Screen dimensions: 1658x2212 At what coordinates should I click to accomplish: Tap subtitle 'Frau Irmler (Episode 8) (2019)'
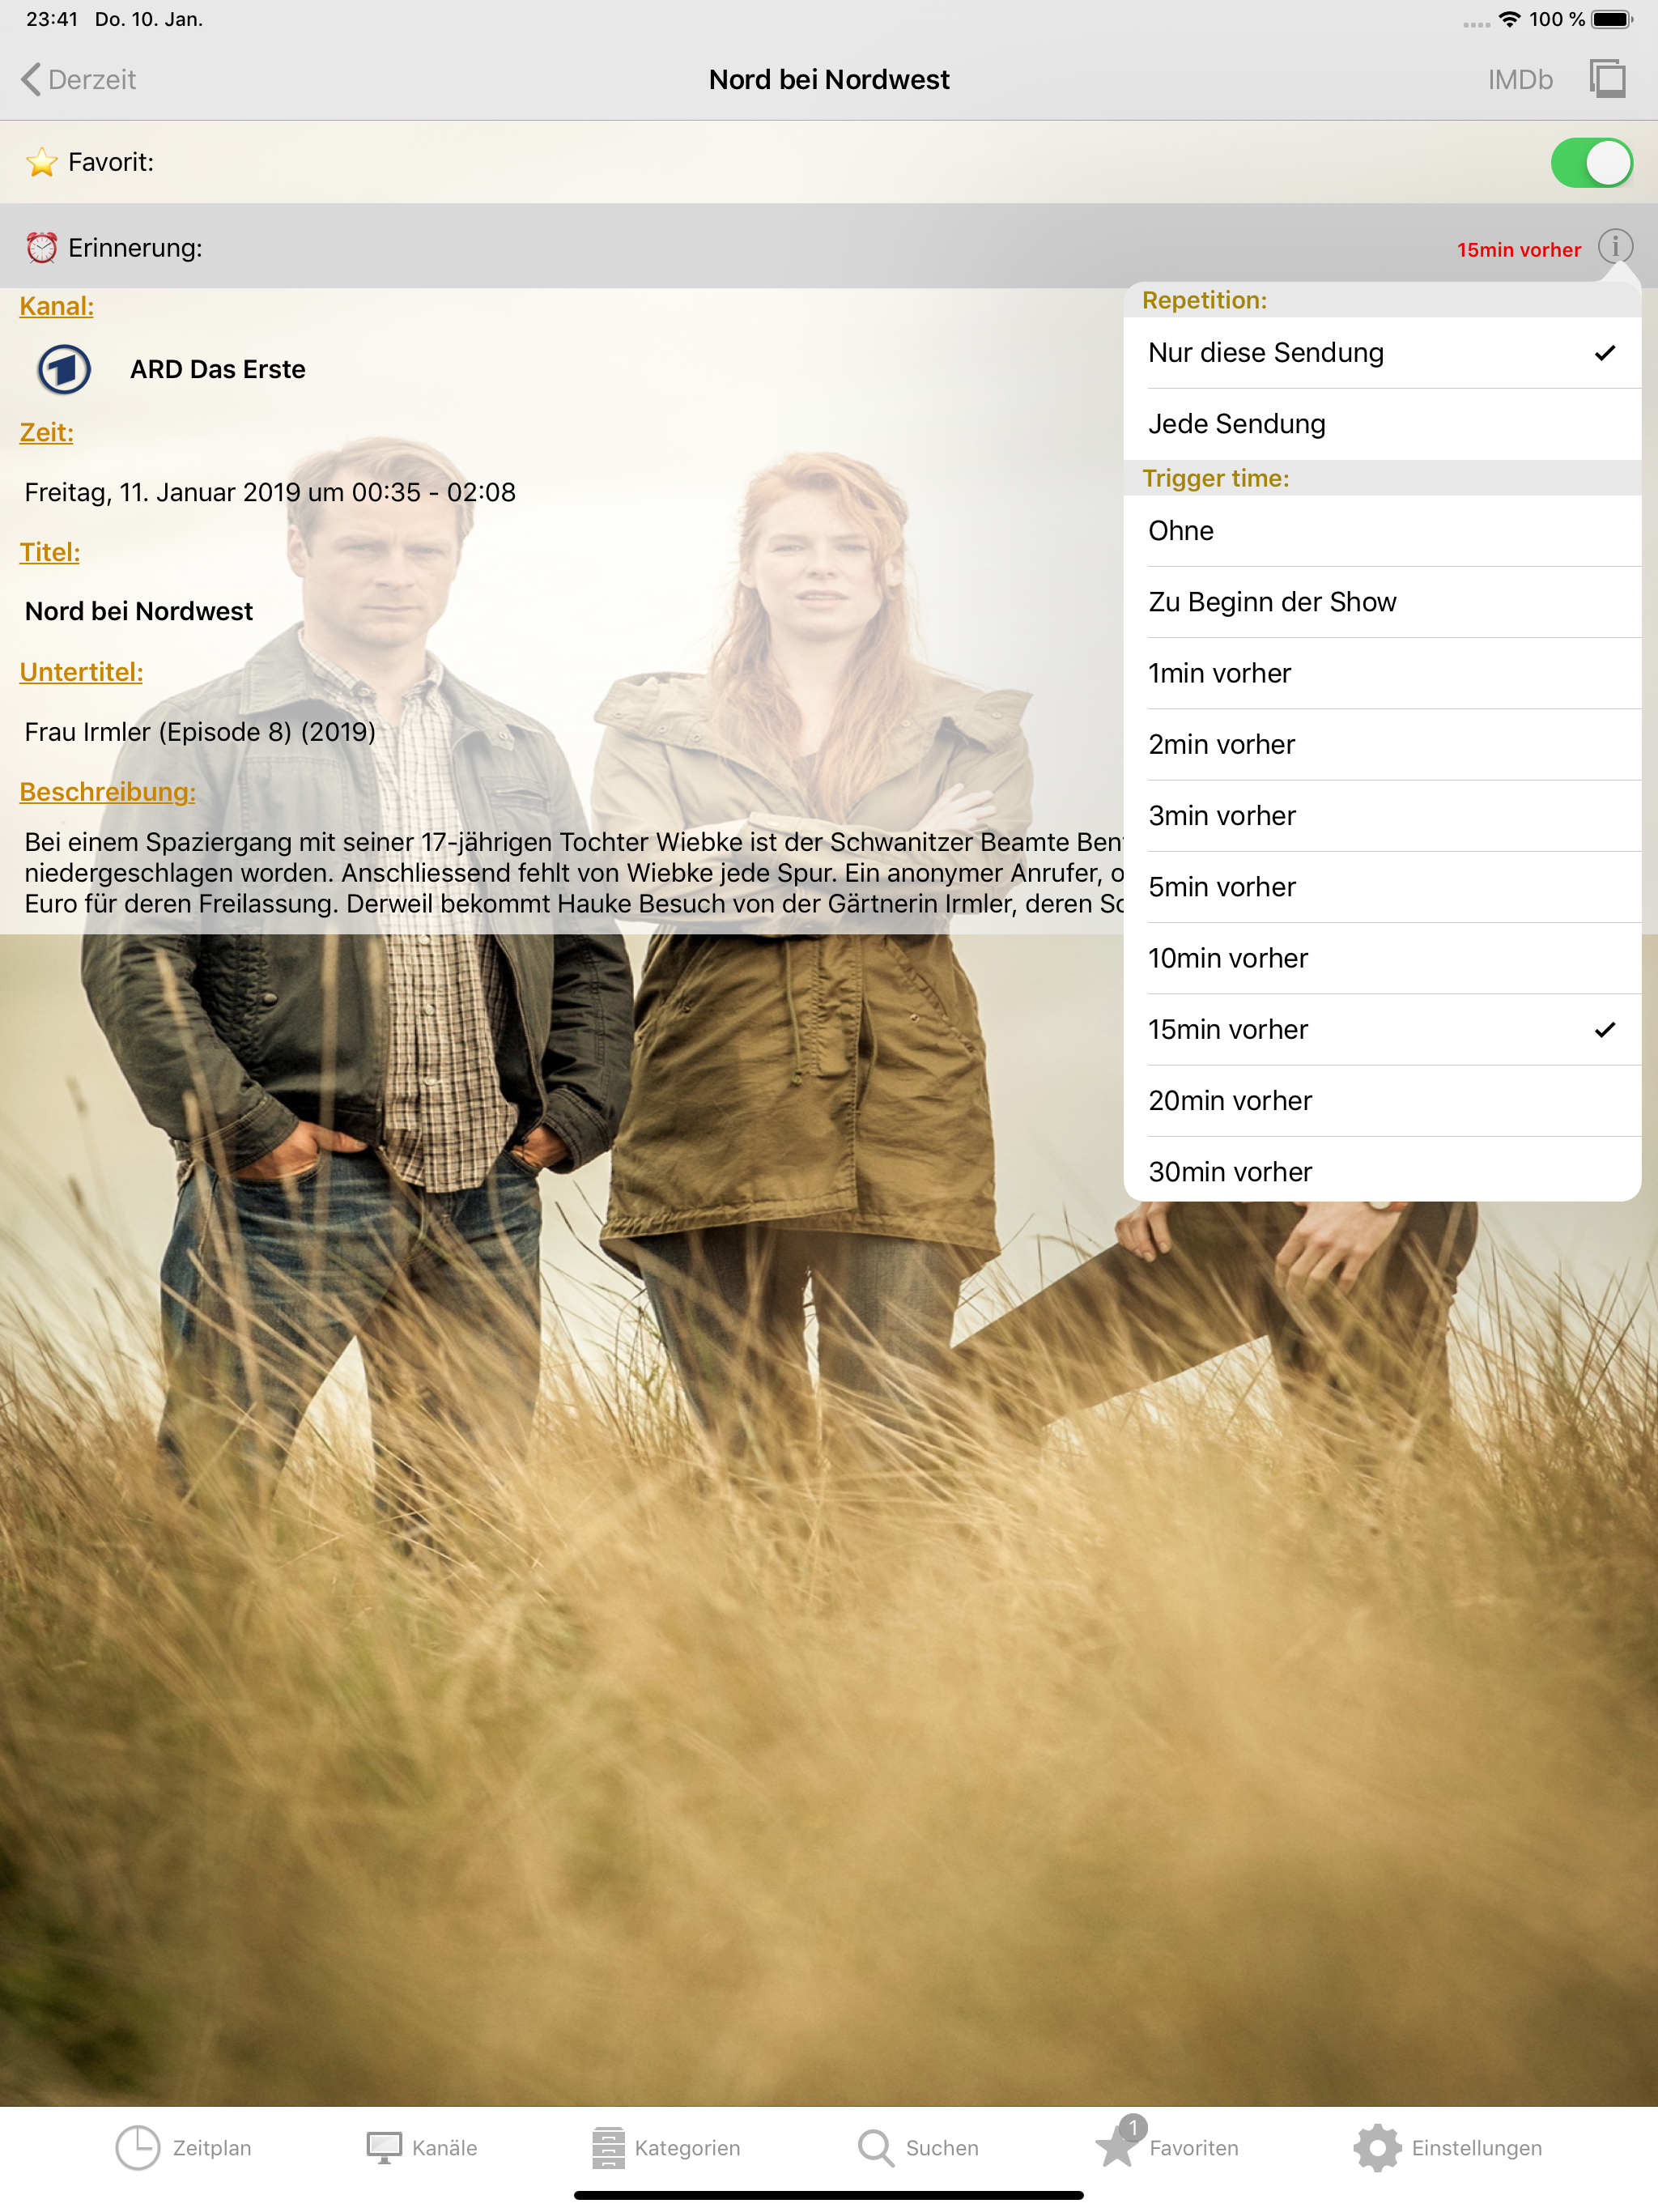point(200,732)
